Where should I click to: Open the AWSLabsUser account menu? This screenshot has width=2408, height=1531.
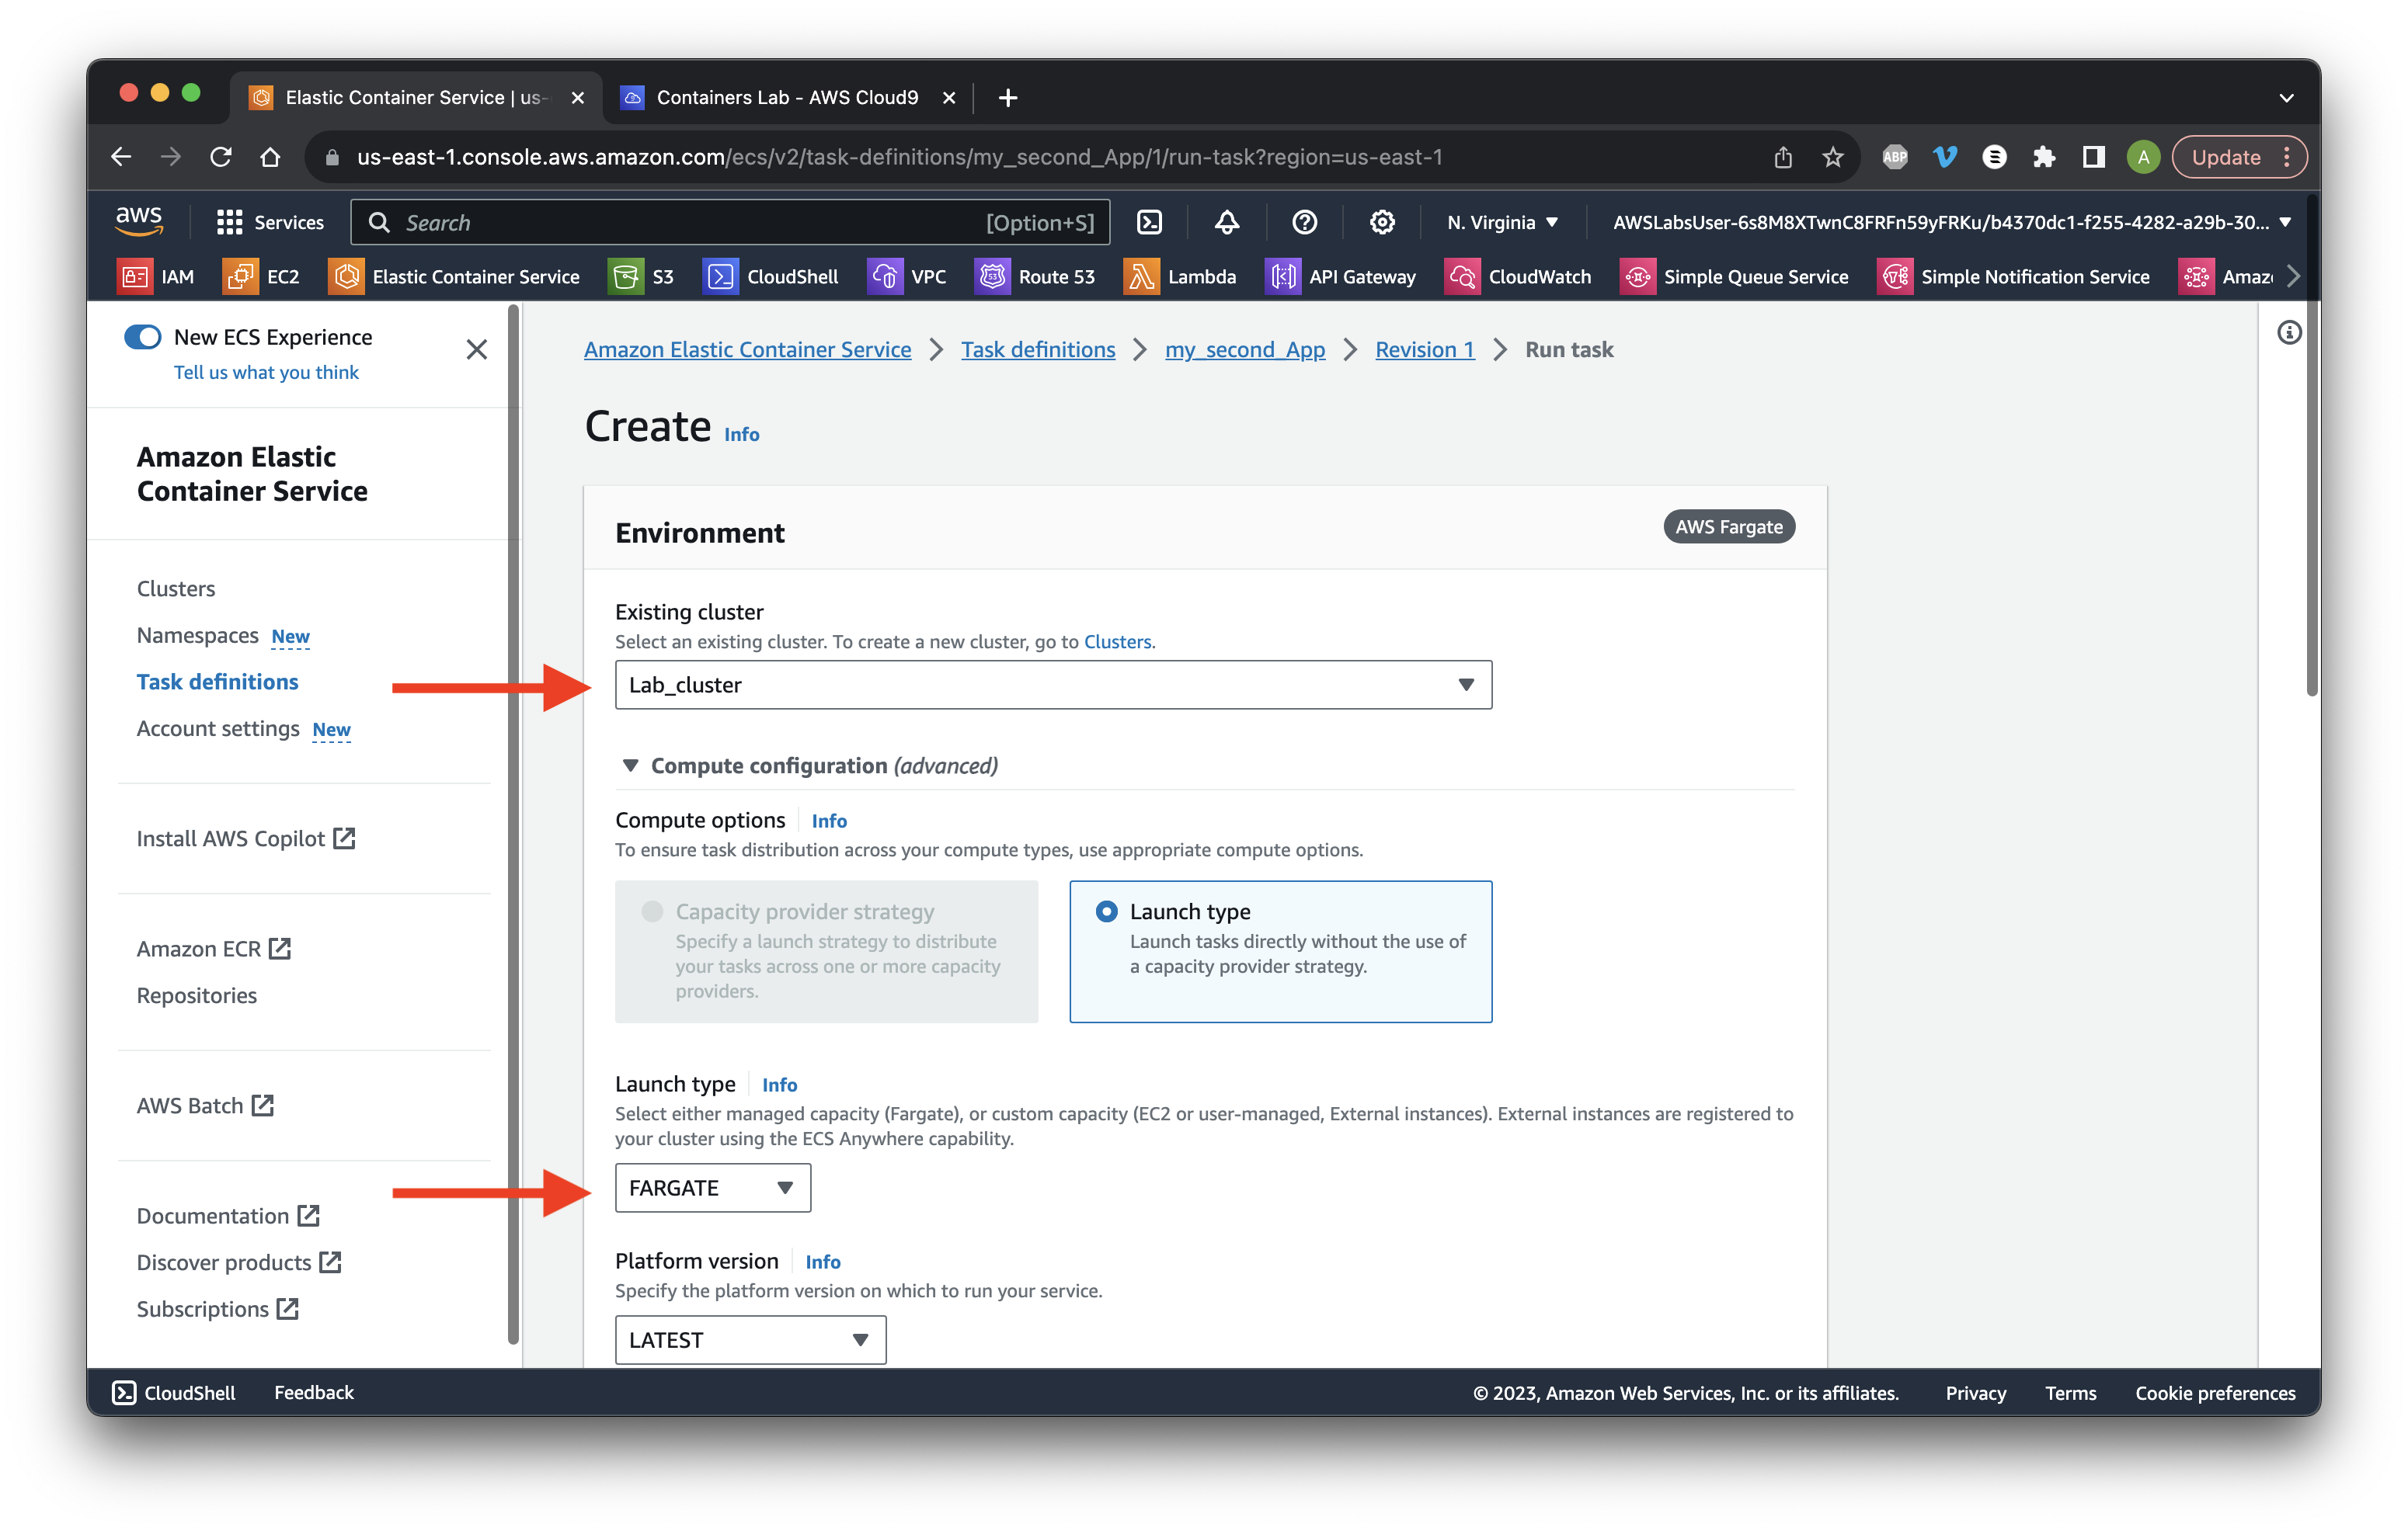(1952, 222)
